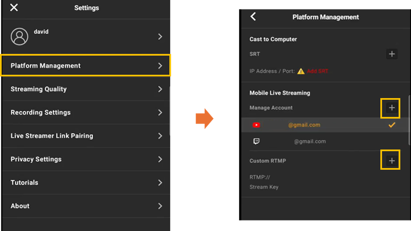Toggle the checkmark on the YouTube account
The width and height of the screenshot is (411, 231).
click(392, 125)
